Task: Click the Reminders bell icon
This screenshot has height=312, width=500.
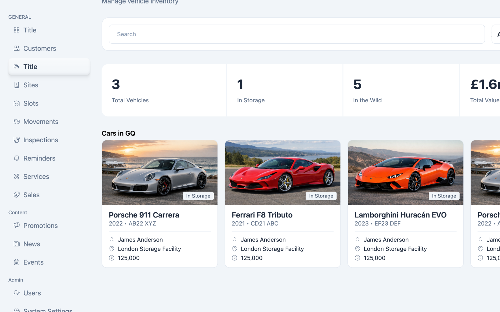Action: 17,158
